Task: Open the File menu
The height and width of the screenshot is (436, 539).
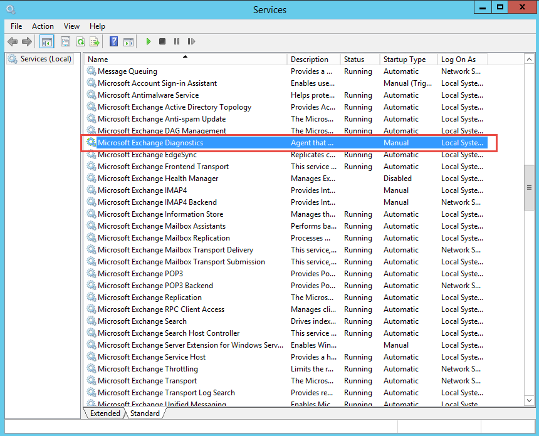Action: pos(16,26)
